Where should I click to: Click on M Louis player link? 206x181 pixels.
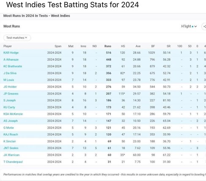[x=9, y=80]
